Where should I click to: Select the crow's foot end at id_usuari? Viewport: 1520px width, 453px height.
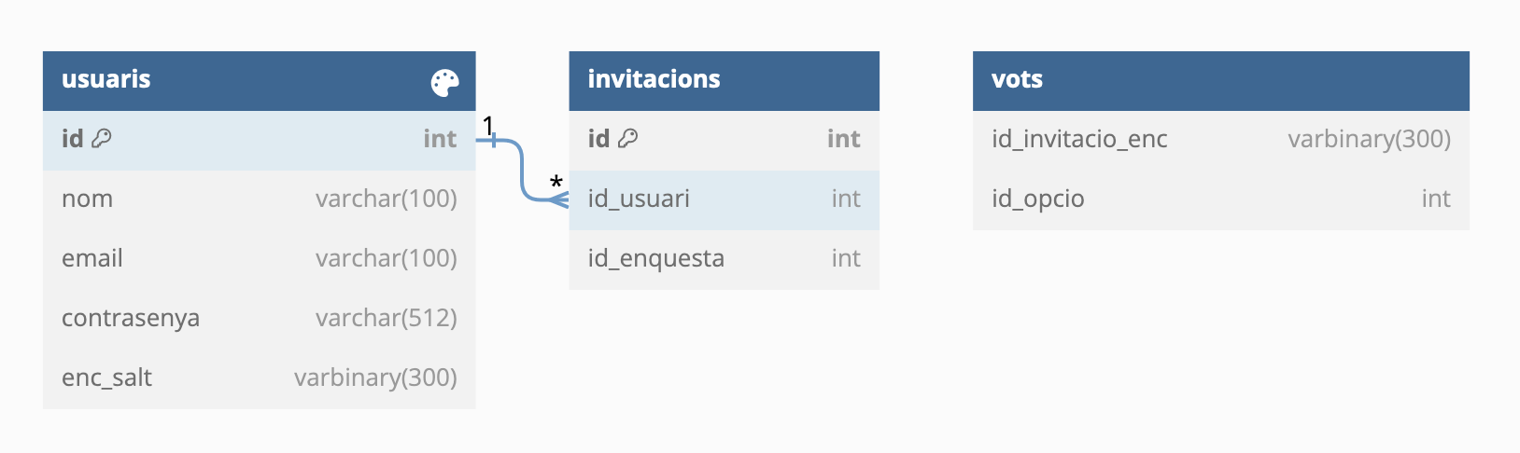[558, 199]
